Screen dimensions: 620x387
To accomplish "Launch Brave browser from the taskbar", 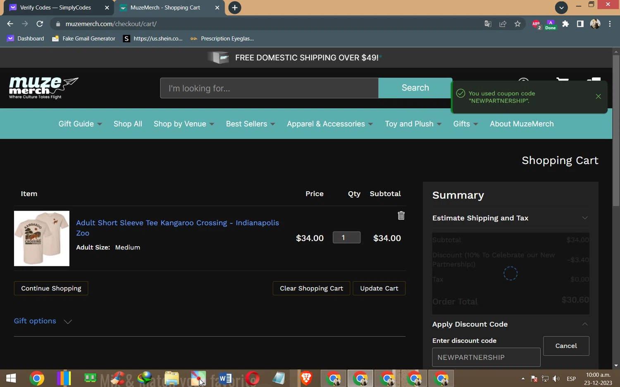I will [306, 378].
